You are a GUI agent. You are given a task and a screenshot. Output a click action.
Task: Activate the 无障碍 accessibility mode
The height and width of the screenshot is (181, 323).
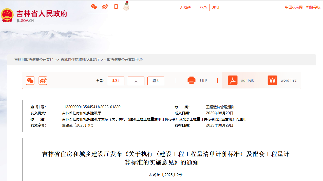(x=185, y=7)
